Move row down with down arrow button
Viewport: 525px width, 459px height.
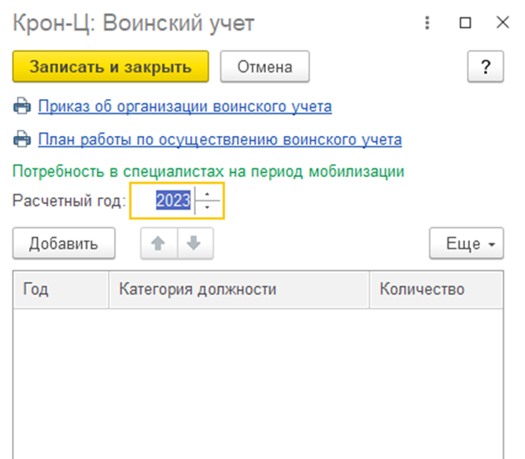(195, 244)
